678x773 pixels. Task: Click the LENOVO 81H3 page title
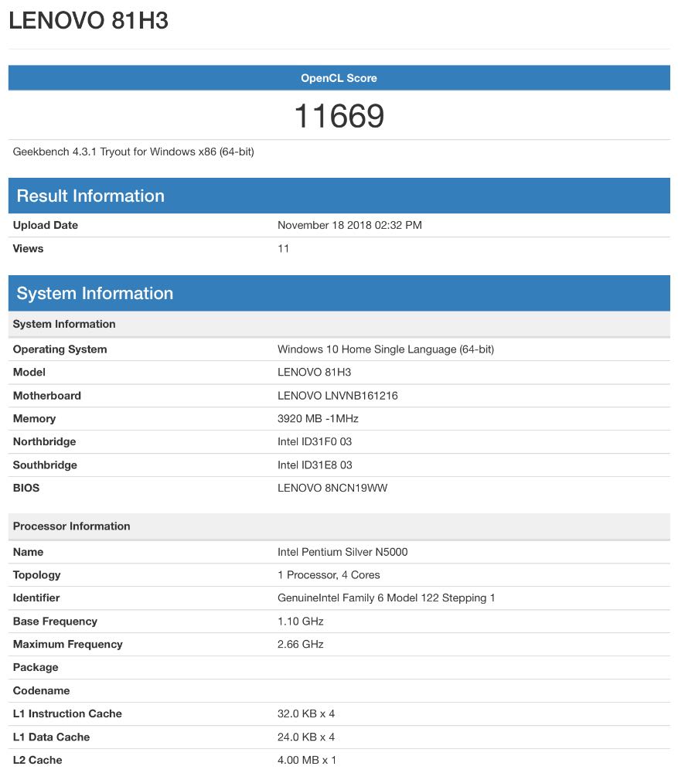(88, 22)
